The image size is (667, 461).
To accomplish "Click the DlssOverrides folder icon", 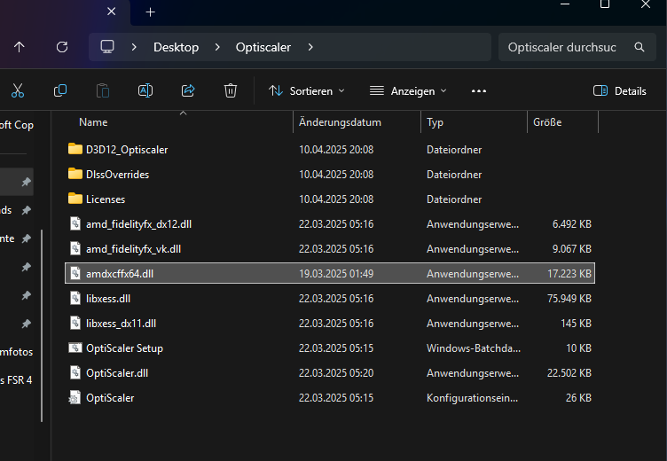I will [75, 174].
